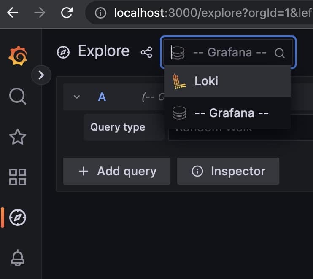This screenshot has width=313, height=279.
Task: Click the Explore page title
Action: coord(104,51)
